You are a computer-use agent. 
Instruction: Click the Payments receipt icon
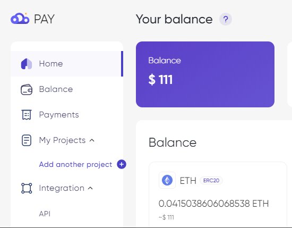(27, 115)
